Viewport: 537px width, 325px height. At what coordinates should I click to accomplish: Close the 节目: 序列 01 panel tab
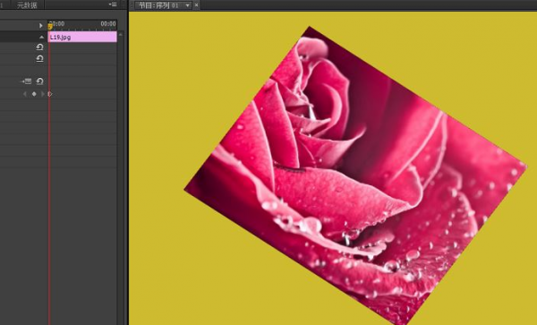(196, 5)
